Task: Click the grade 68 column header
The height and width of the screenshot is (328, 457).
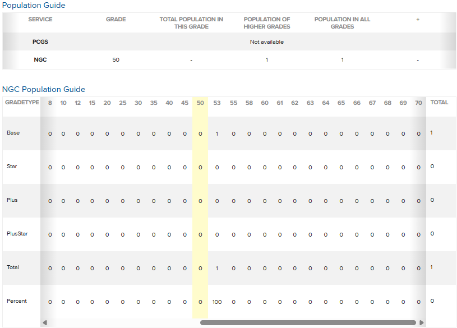Action: coord(387,103)
